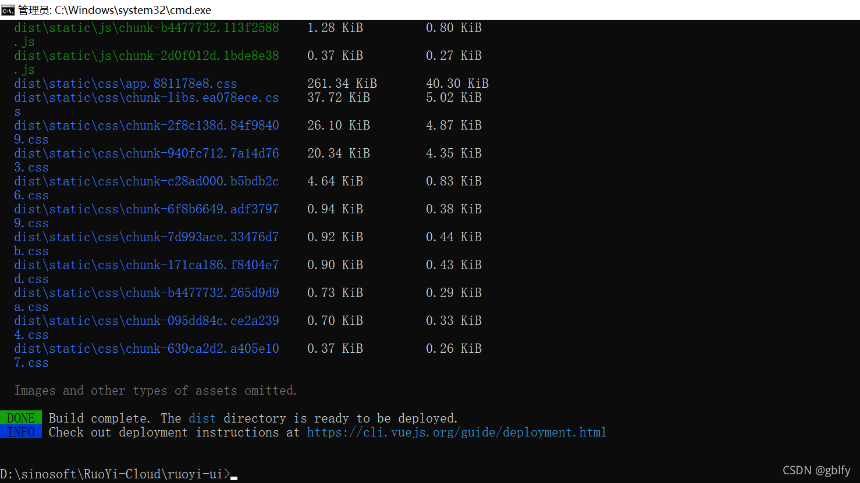Click the 0.73 KiB size value
Viewport: 860px width, 483px height.
pos(335,293)
